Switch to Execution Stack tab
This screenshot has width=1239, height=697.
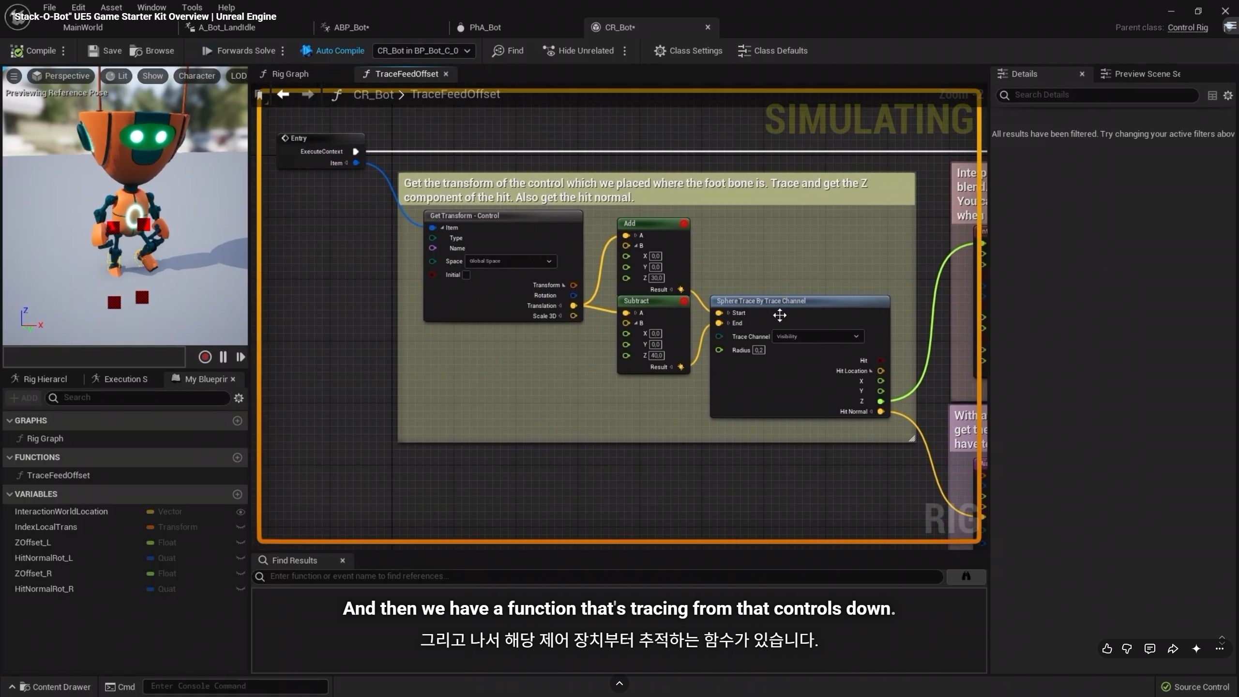click(120, 379)
